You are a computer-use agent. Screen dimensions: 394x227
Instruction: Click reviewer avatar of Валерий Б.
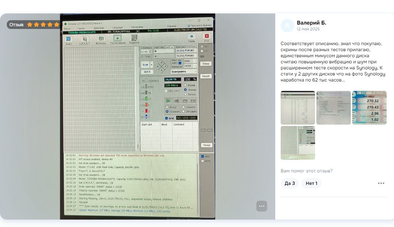pos(287,26)
